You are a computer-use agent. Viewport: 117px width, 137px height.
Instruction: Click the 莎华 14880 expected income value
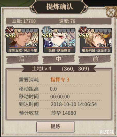pos(64,113)
